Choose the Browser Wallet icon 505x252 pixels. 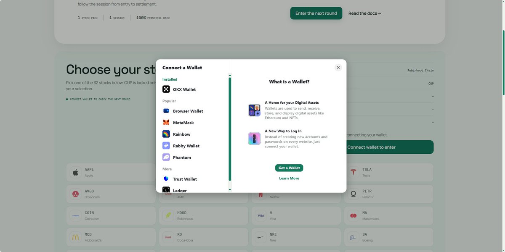click(166, 111)
